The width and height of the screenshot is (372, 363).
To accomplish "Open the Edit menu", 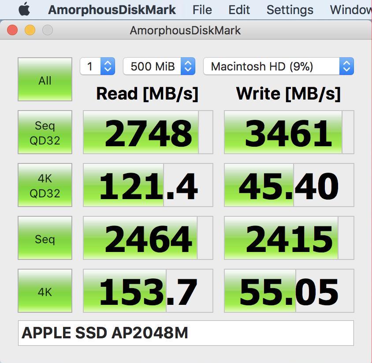I will [x=239, y=10].
